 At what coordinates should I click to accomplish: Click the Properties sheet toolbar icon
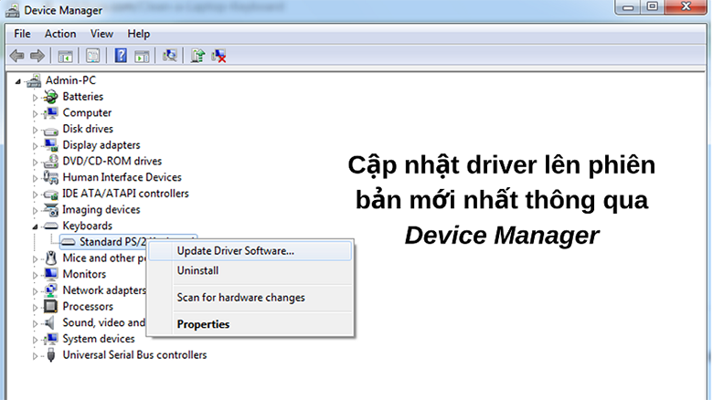[x=92, y=56]
